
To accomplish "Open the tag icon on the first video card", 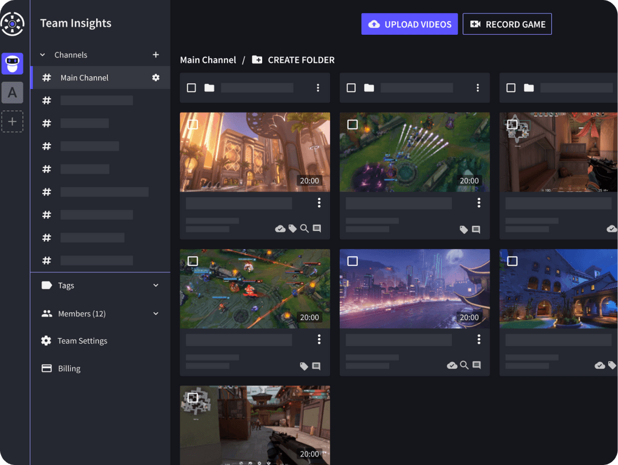I will pos(292,228).
